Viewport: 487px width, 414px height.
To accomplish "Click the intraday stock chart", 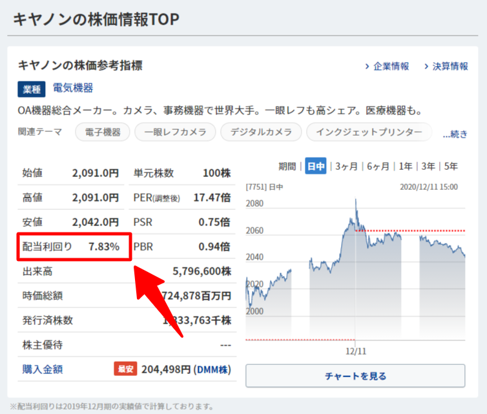I will click(x=355, y=269).
